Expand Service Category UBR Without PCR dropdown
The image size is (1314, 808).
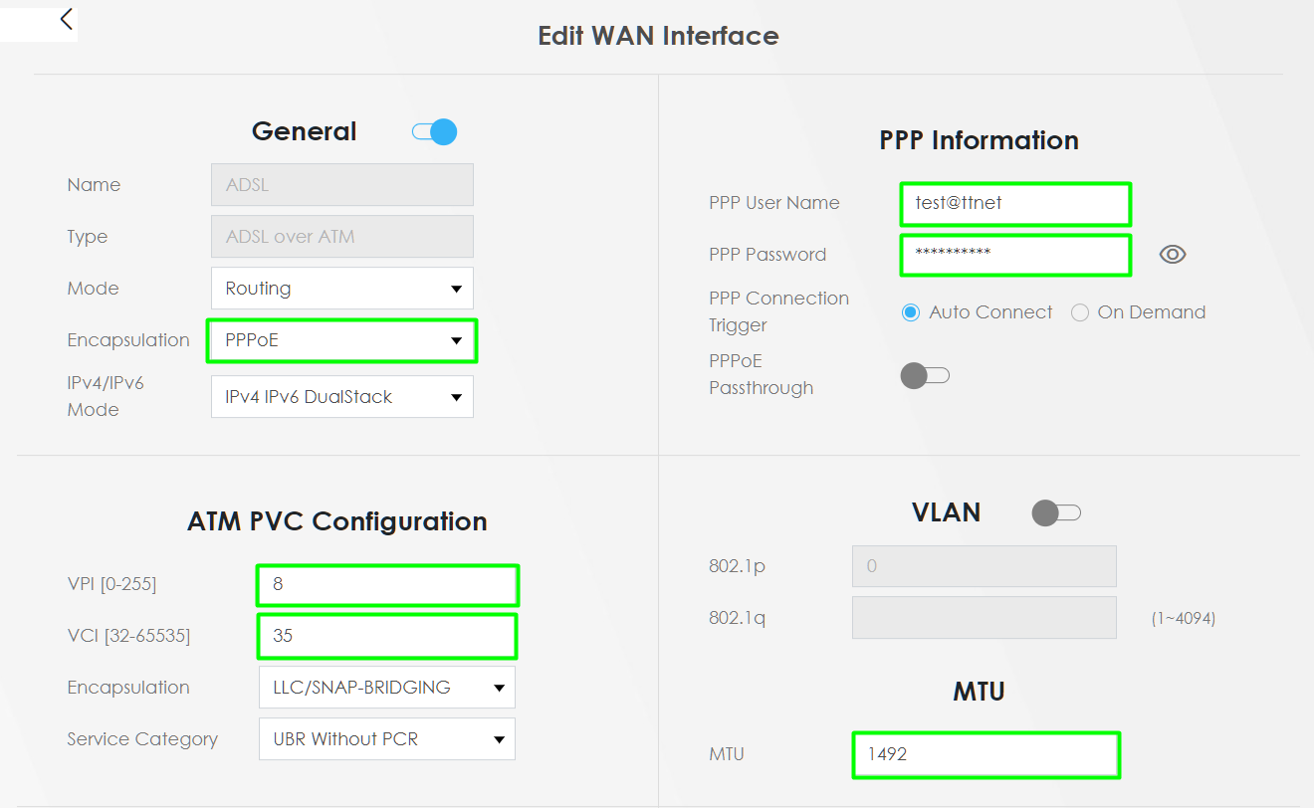(387, 739)
